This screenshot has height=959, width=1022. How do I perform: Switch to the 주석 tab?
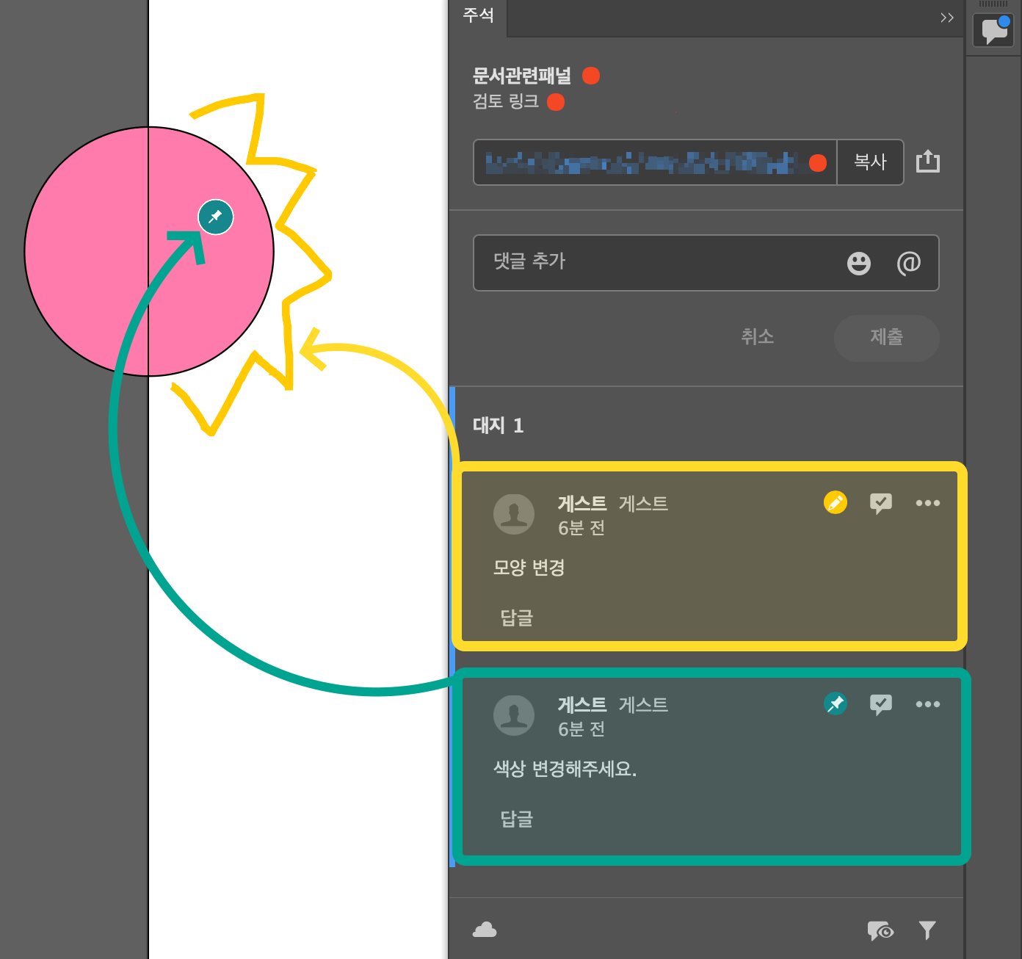point(478,16)
